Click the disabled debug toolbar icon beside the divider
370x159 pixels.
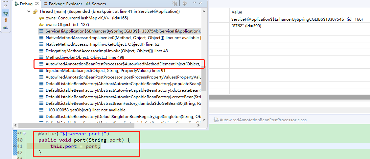[x=185, y=3]
